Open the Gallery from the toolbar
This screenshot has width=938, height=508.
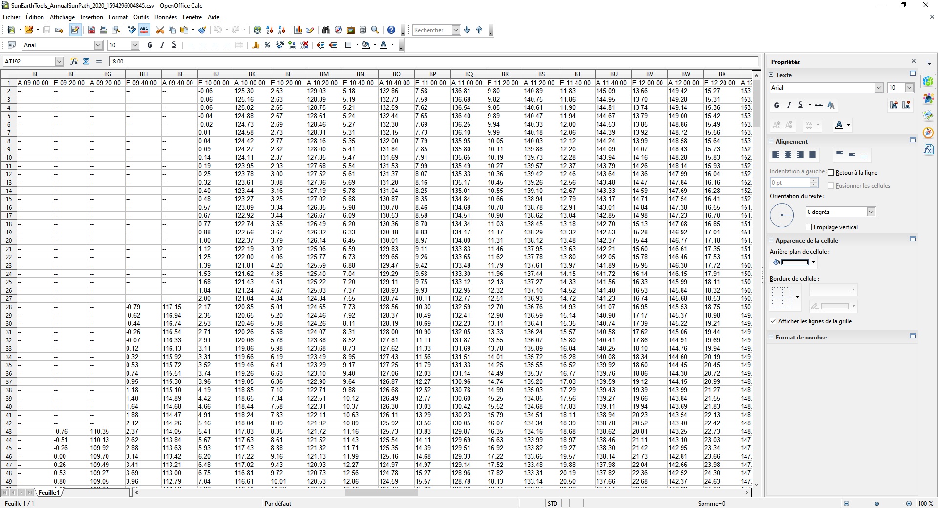coord(350,30)
